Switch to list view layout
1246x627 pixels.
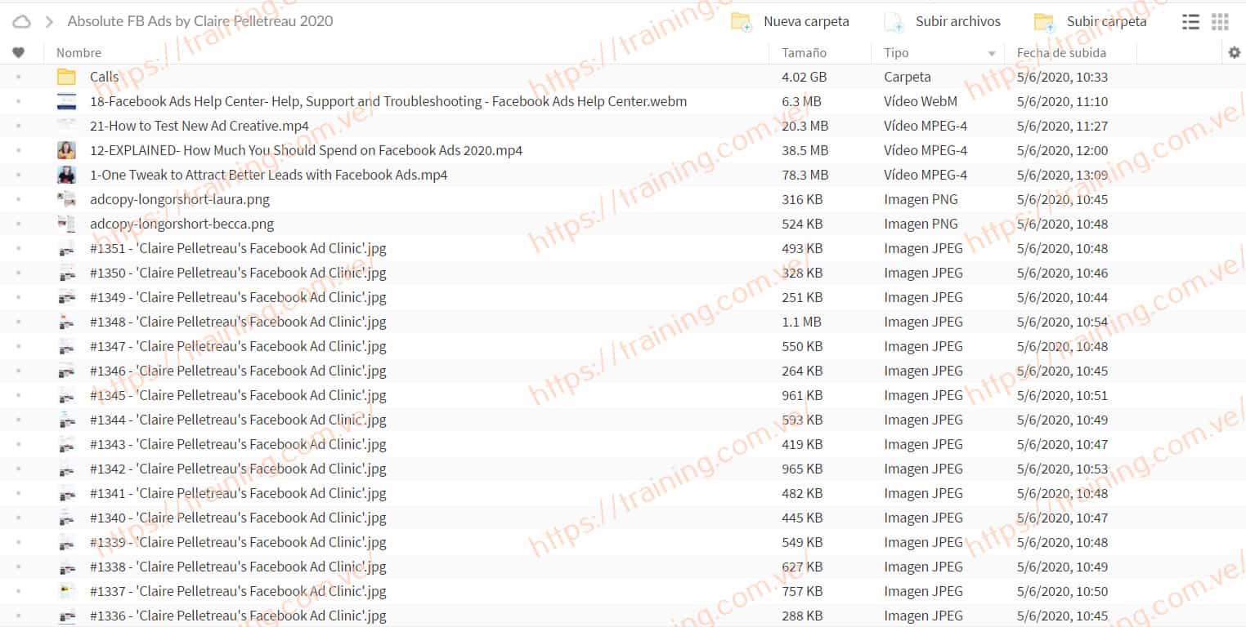point(1190,22)
